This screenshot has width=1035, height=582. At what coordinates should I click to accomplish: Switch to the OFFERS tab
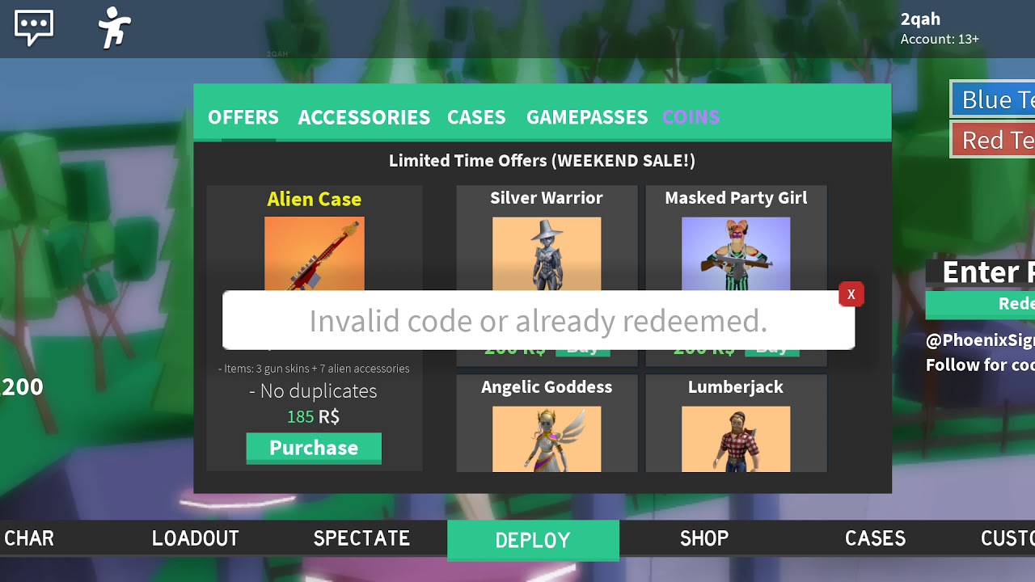[x=243, y=117]
